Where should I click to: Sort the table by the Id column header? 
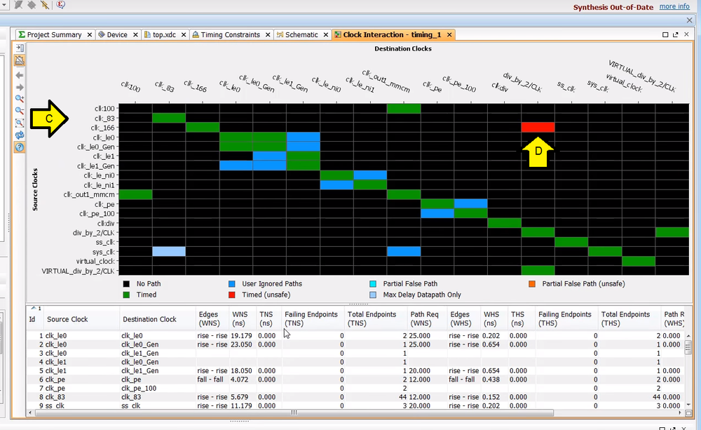pyautogui.click(x=33, y=318)
